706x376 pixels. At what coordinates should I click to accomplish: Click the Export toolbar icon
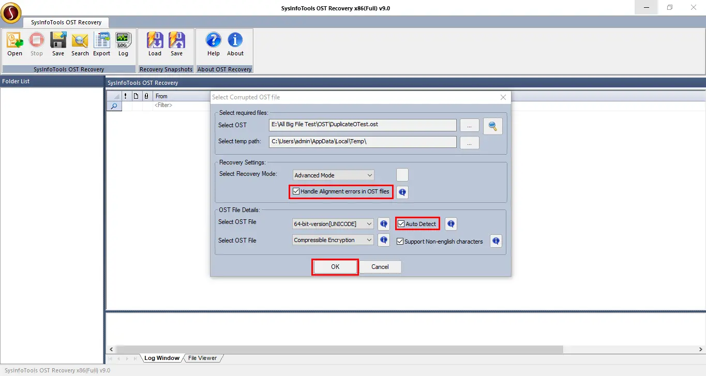click(x=101, y=44)
